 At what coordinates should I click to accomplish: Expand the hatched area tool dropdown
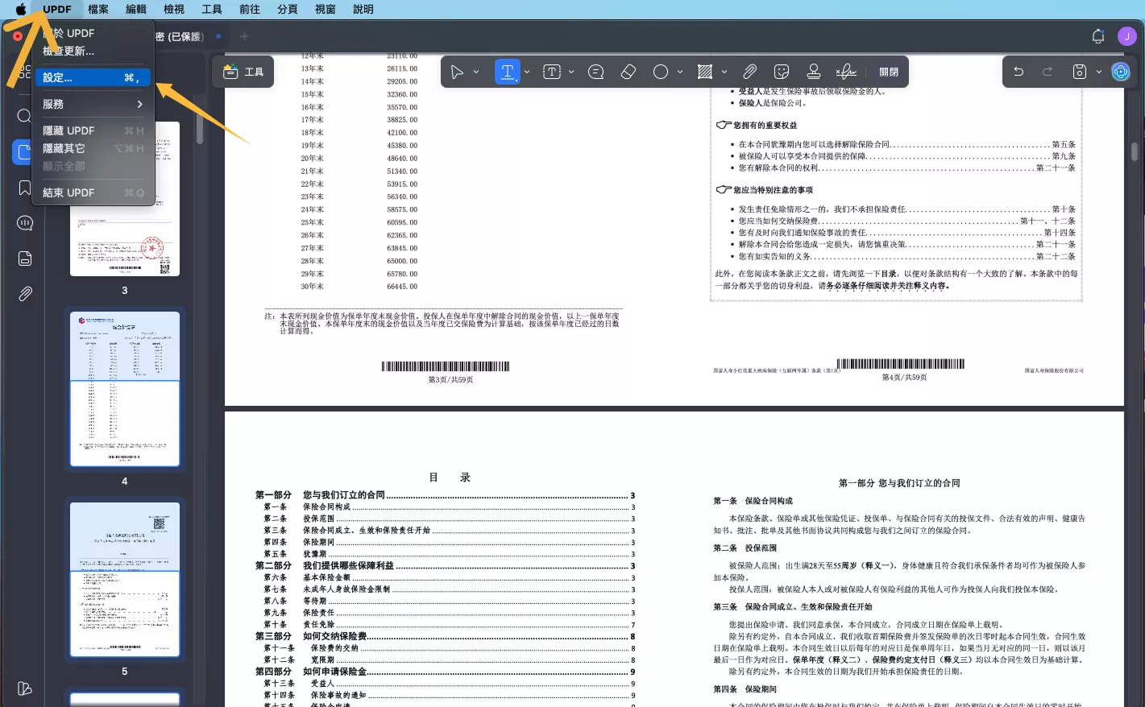pyautogui.click(x=724, y=72)
